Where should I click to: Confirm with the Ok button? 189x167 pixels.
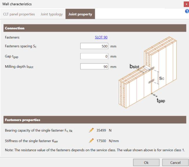click(146, 163)
